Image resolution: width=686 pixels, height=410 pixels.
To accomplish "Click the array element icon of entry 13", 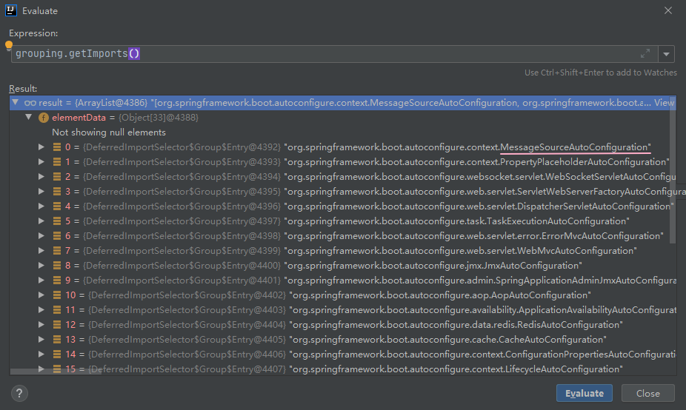I will click(x=57, y=340).
